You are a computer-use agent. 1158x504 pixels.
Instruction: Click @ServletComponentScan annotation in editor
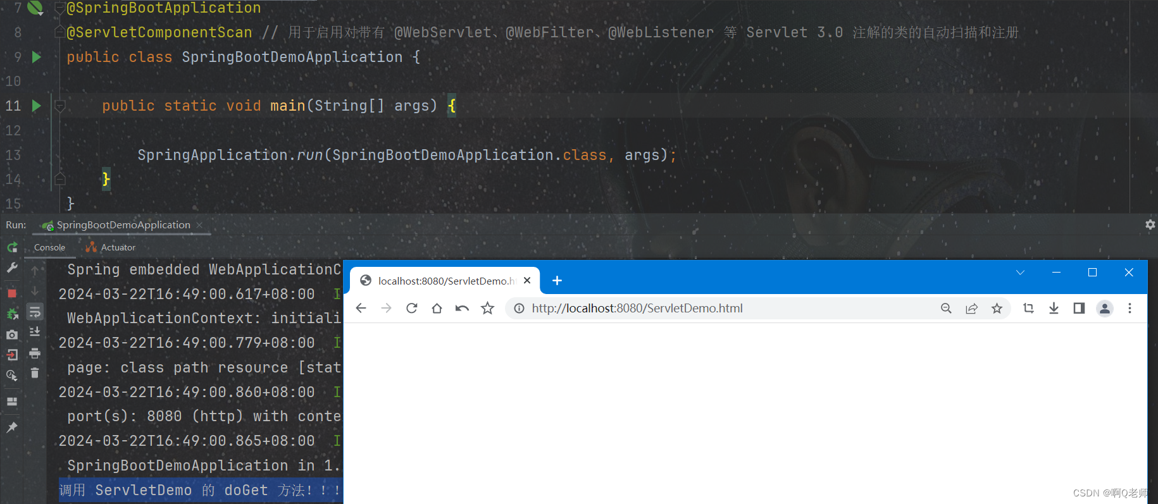159,32
